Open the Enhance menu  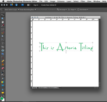[61, 1]
